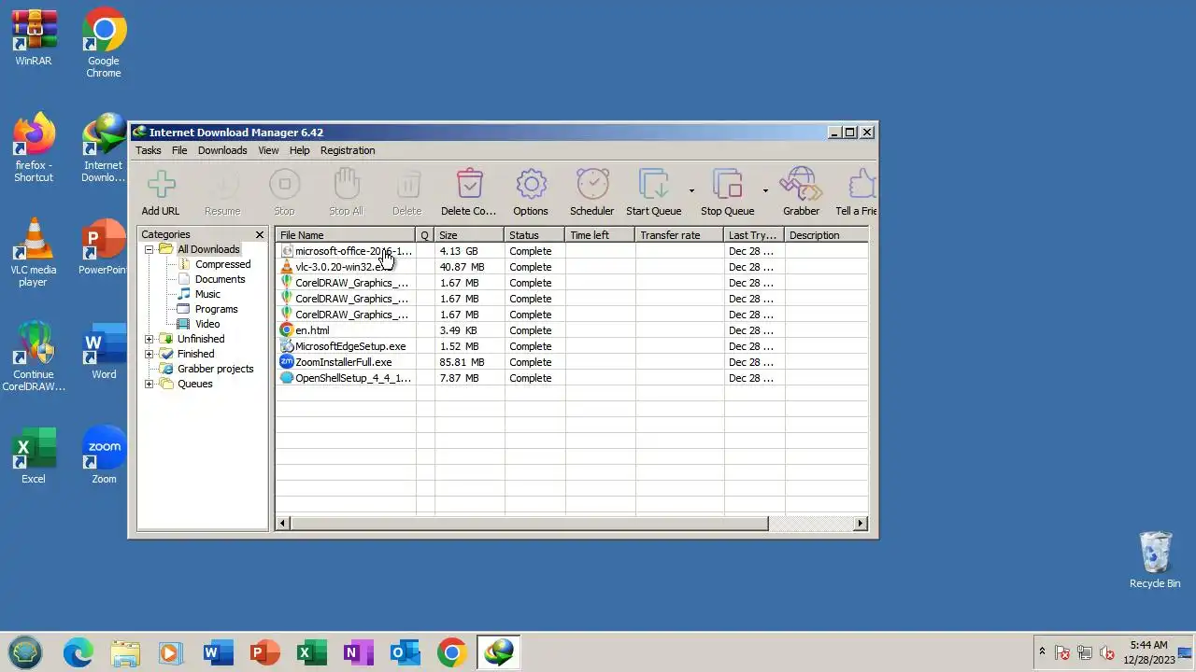Viewport: 1196px width, 672px height.
Task: Sort by Transfer rate column header
Action: point(679,235)
